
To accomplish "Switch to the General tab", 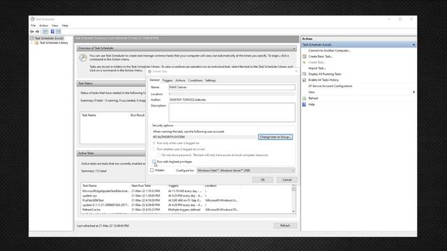I will click(154, 80).
